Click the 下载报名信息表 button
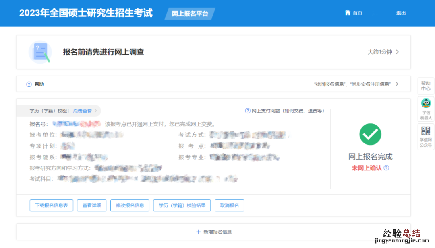 tap(51, 205)
